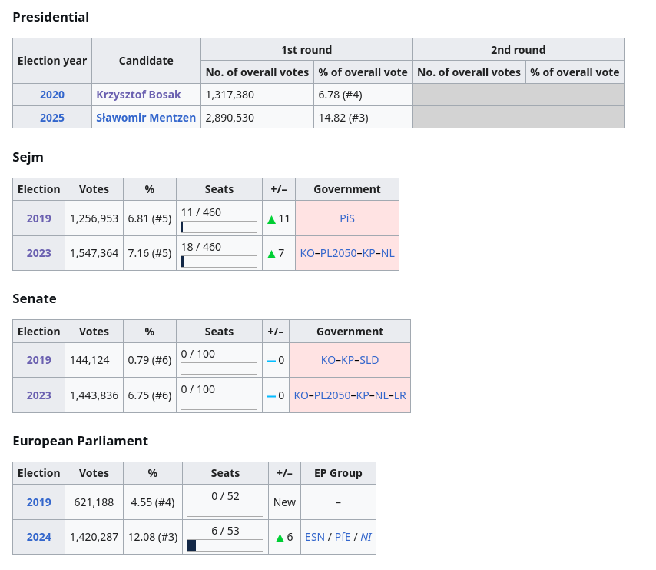The width and height of the screenshot is (656, 570).
Task: Click the Candidate column header
Action: (146, 61)
